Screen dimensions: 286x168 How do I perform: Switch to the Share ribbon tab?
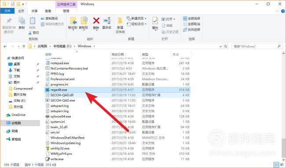34,11
